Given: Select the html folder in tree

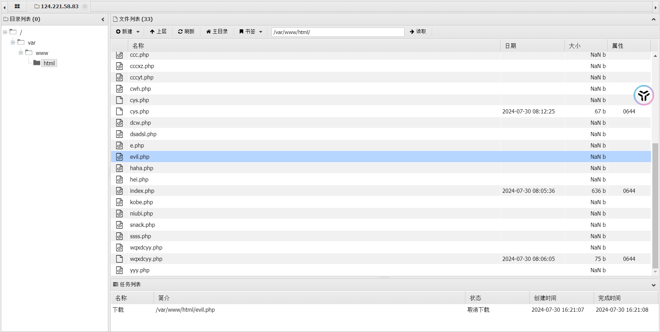Looking at the screenshot, I should click(49, 63).
